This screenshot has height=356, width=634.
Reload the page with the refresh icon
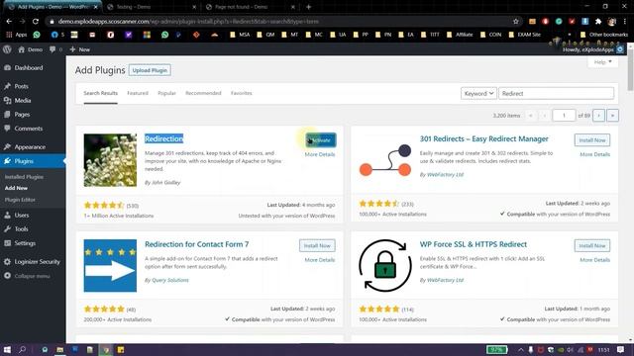coord(36,22)
